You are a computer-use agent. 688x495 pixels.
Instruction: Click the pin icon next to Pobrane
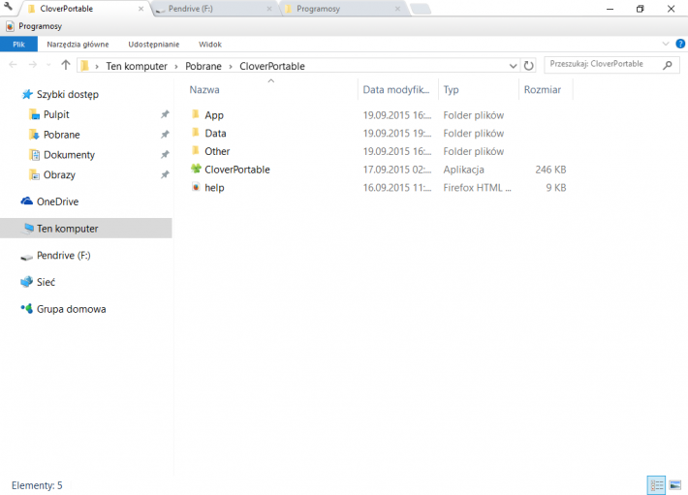pyautogui.click(x=165, y=135)
